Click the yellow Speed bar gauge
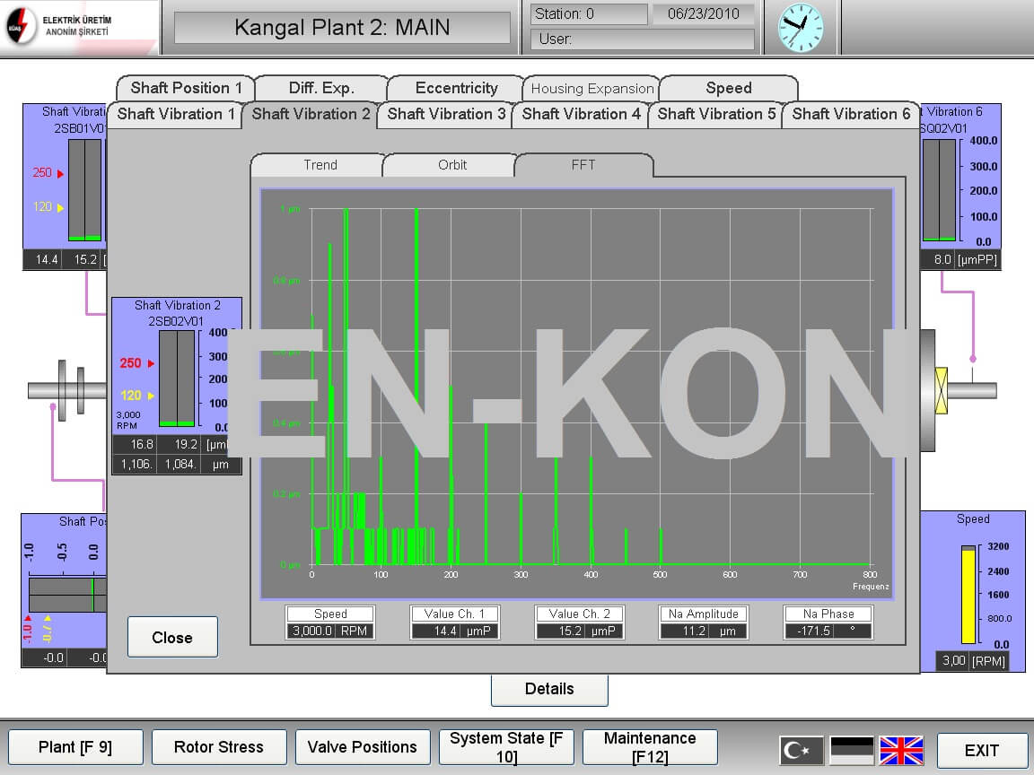1034x775 pixels. coord(968,595)
